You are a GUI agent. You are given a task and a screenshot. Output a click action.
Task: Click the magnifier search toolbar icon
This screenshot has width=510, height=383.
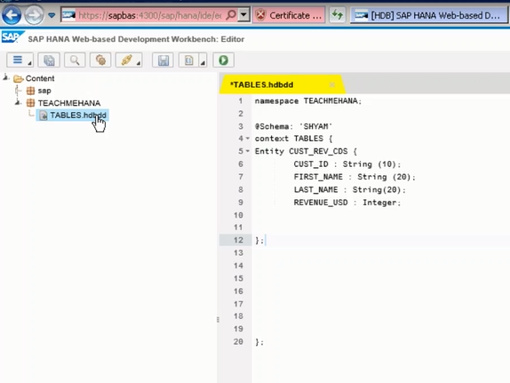[x=75, y=60]
